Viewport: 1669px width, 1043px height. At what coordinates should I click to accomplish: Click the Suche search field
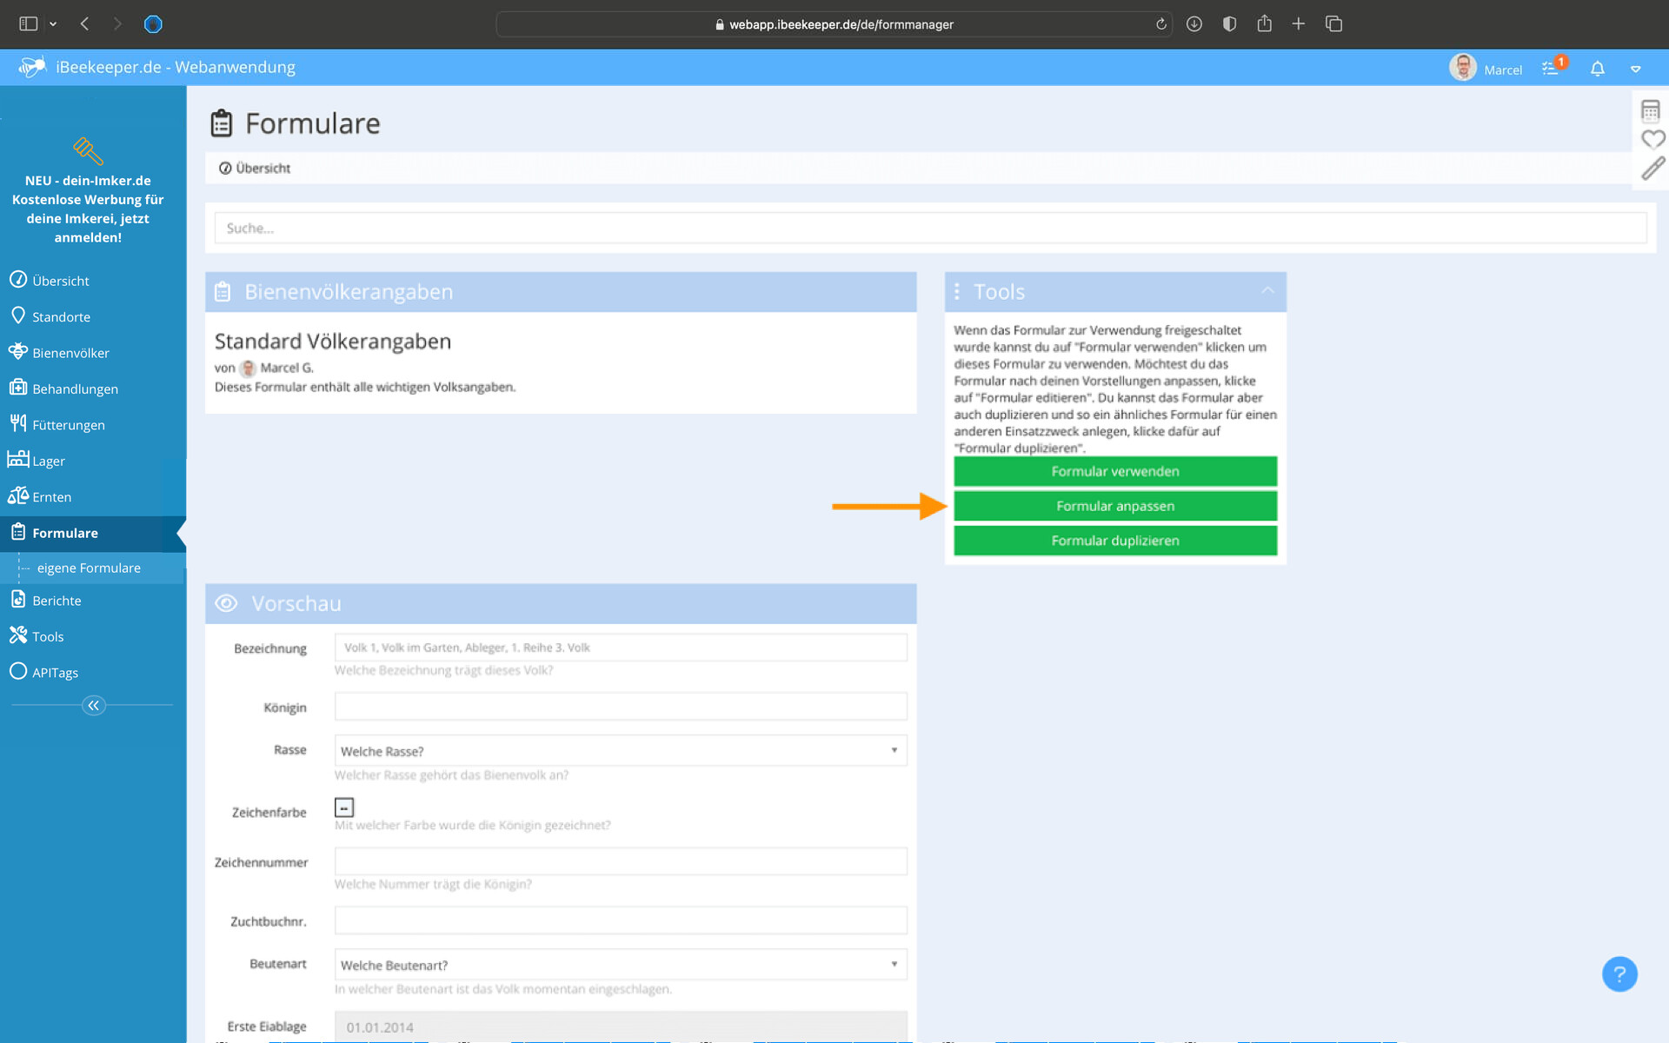930,228
